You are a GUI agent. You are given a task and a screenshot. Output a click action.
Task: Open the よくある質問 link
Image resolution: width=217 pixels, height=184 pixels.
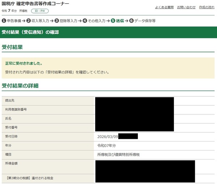click(x=164, y=7)
